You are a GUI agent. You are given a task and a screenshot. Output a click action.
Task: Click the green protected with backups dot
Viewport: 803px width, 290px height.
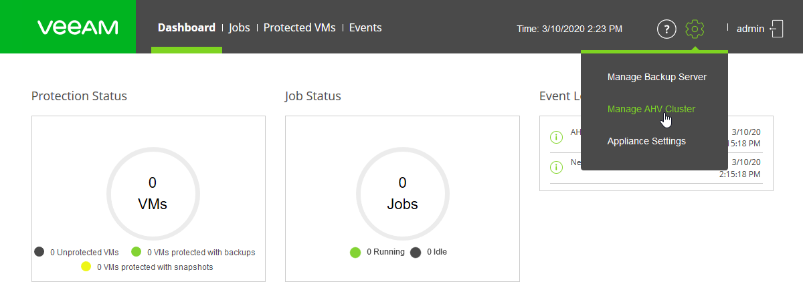click(136, 252)
